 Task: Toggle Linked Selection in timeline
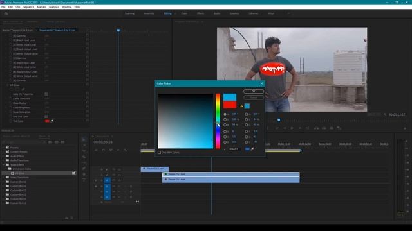[x=111, y=150]
